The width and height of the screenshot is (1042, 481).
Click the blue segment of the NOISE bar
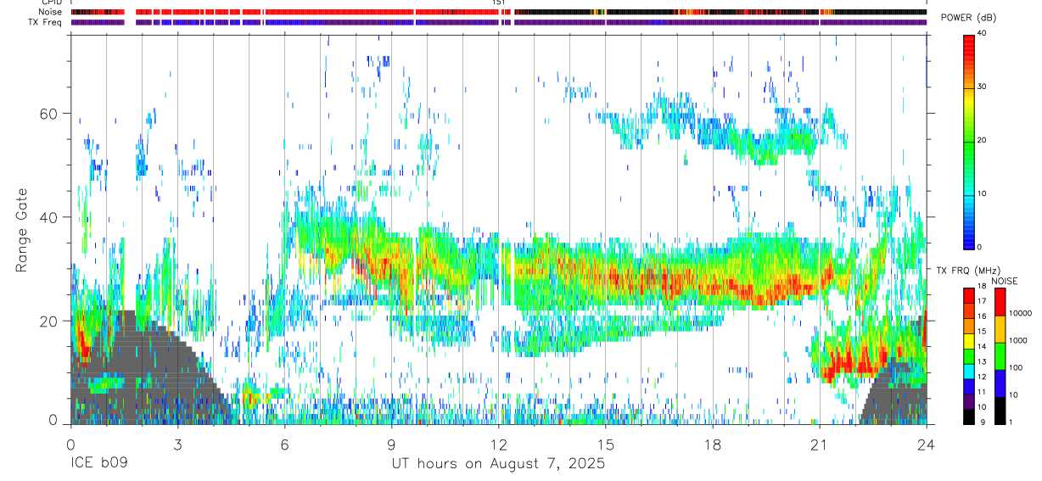click(1000, 383)
